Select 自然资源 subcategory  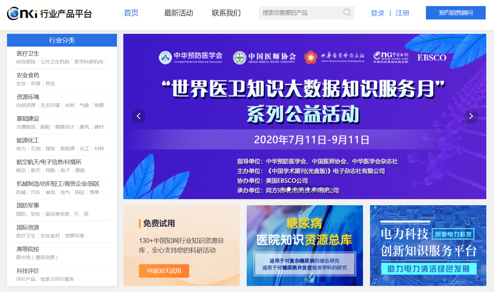click(x=26, y=105)
